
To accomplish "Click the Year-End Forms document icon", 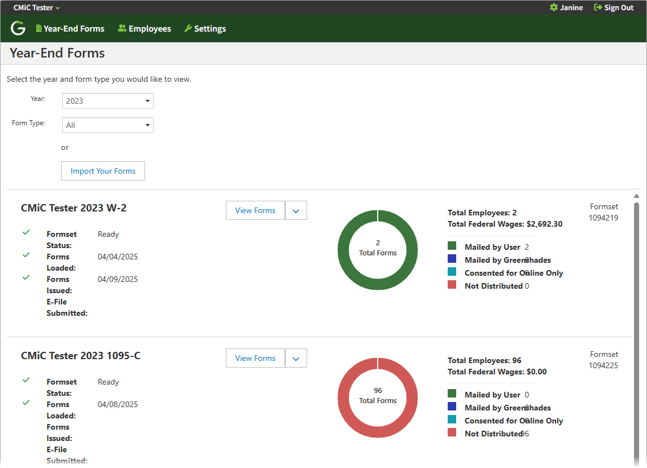I will (x=39, y=28).
